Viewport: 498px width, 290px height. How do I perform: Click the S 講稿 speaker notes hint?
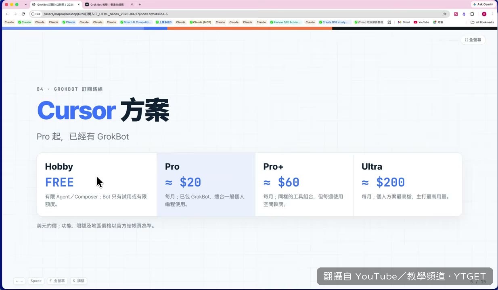[79, 281]
